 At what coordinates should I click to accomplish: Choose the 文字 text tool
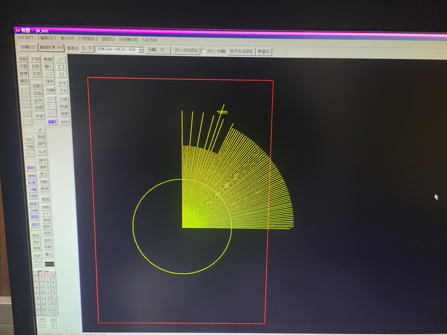(x=62, y=83)
